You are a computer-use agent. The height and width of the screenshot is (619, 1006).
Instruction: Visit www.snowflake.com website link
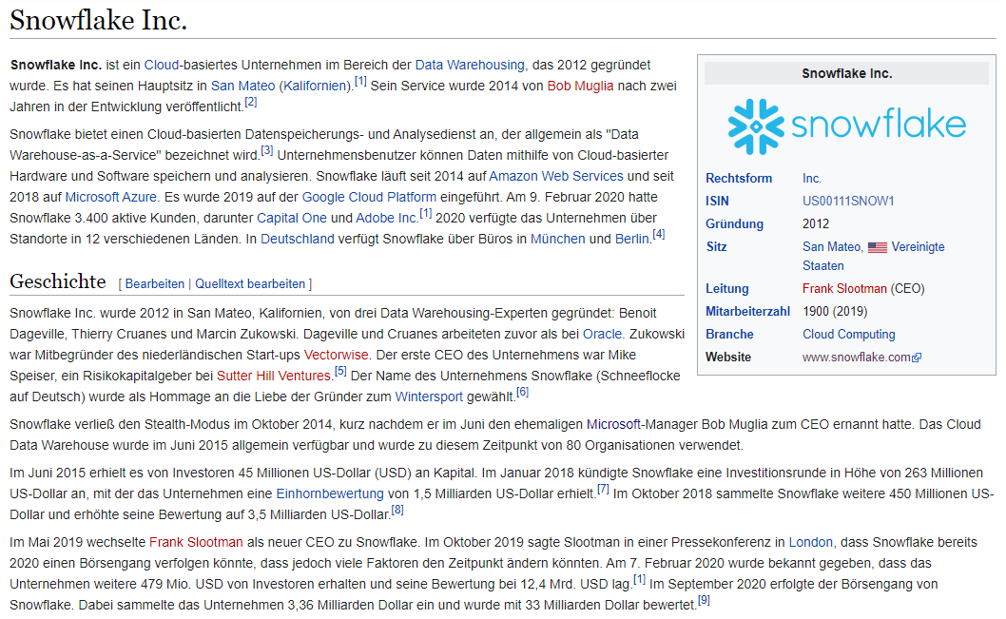pyautogui.click(x=857, y=358)
